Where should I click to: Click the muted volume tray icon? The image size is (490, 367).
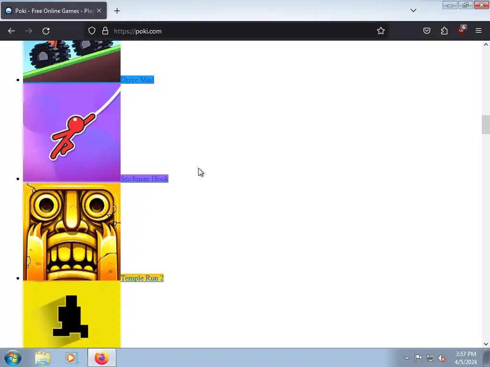point(442,358)
